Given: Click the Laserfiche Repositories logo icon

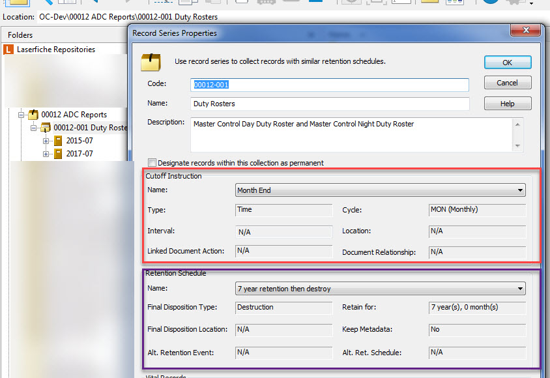Looking at the screenshot, I should 8,50.
